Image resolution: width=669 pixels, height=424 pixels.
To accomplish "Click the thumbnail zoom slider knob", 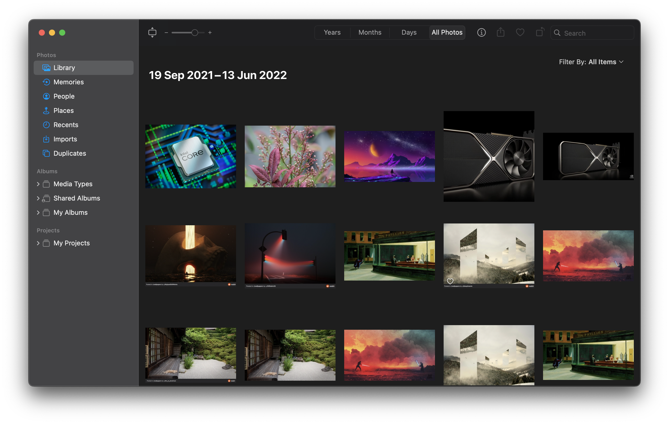I will click(195, 32).
